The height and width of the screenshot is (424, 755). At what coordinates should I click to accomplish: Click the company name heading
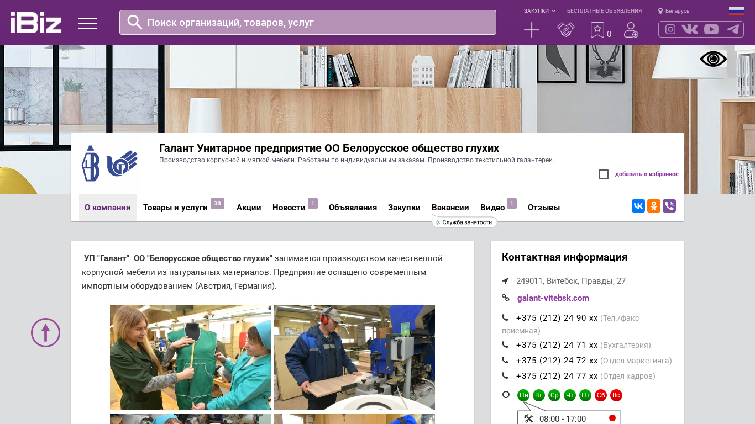point(329,148)
